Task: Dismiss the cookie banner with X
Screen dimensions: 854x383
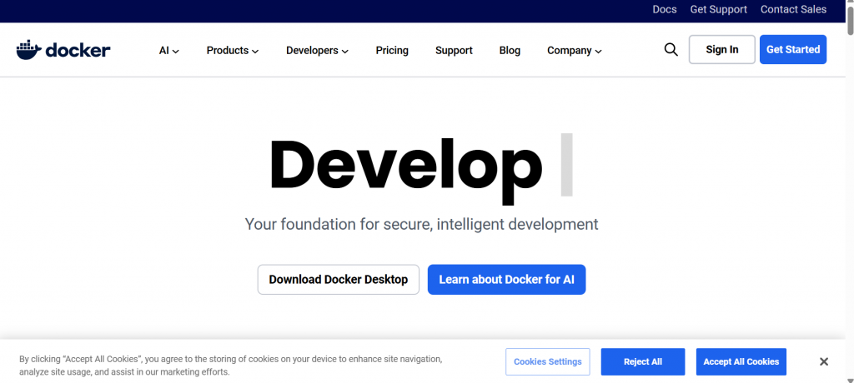Action: coord(824,362)
